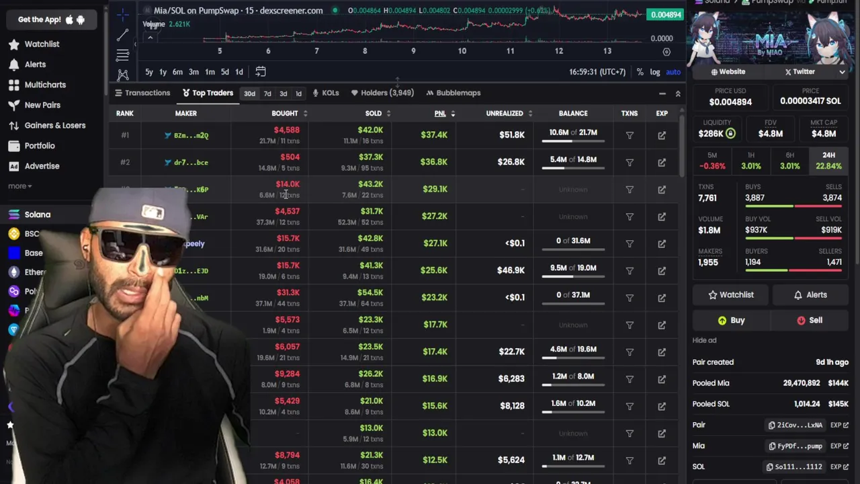Switch to the Transactions tab
Screen dimensions: 860x484
142,93
